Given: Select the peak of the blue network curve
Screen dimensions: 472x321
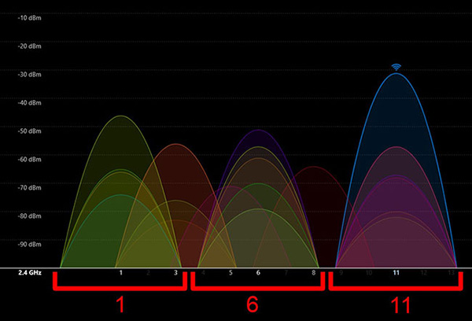Looking at the screenshot, I should coord(396,74).
